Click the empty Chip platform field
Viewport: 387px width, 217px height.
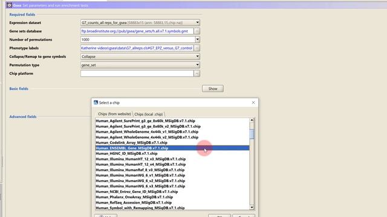pyautogui.click(x=137, y=74)
